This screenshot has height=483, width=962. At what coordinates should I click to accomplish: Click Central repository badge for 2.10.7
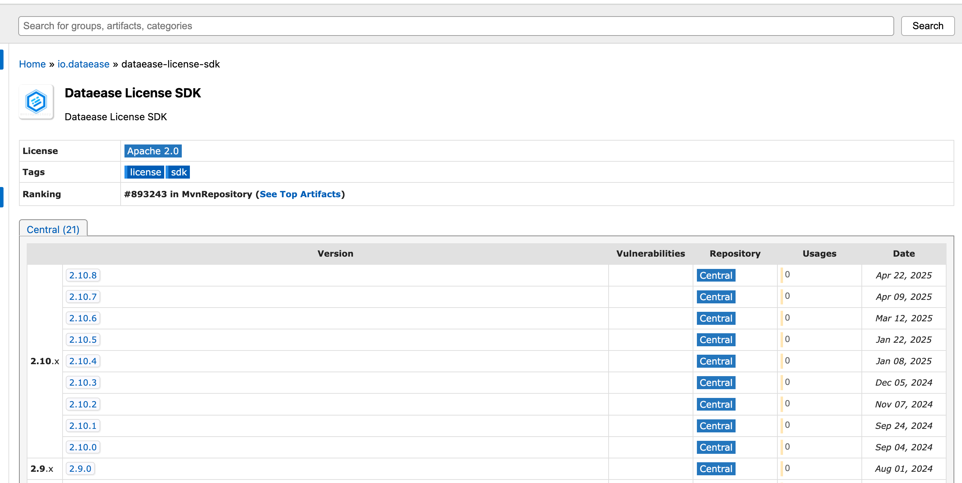(x=716, y=297)
